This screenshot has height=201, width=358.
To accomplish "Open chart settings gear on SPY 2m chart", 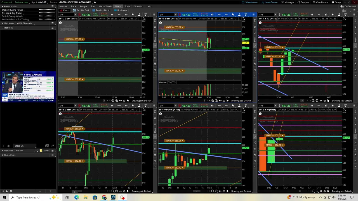I will 112,15.
